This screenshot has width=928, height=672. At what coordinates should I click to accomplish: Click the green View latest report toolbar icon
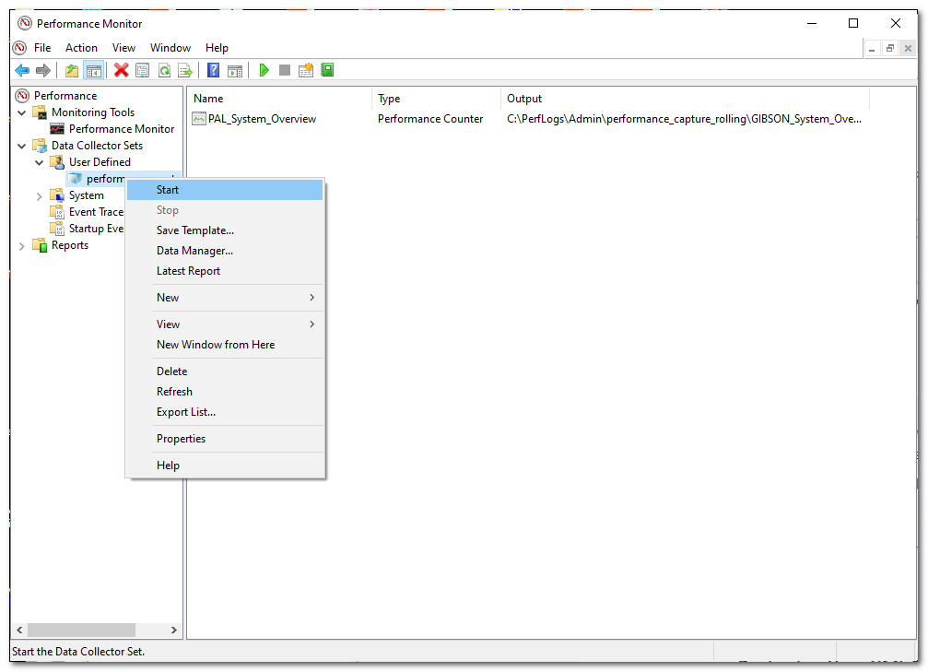327,70
